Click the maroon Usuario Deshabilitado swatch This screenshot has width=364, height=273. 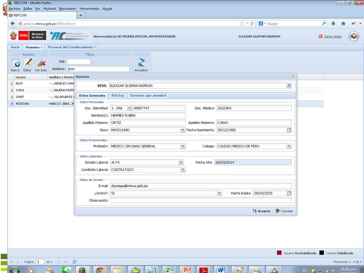[x=279, y=253]
